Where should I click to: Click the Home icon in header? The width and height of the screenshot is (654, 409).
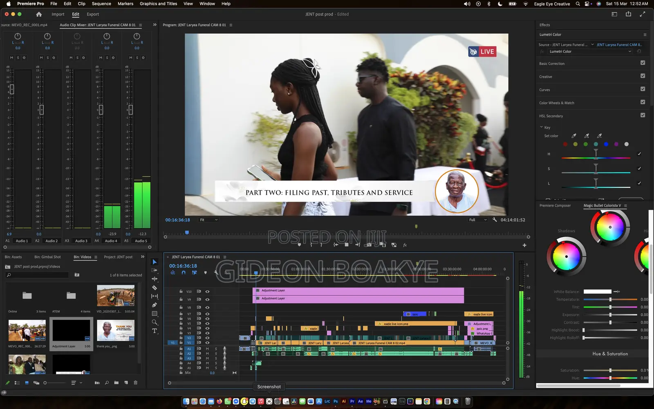[x=39, y=14]
